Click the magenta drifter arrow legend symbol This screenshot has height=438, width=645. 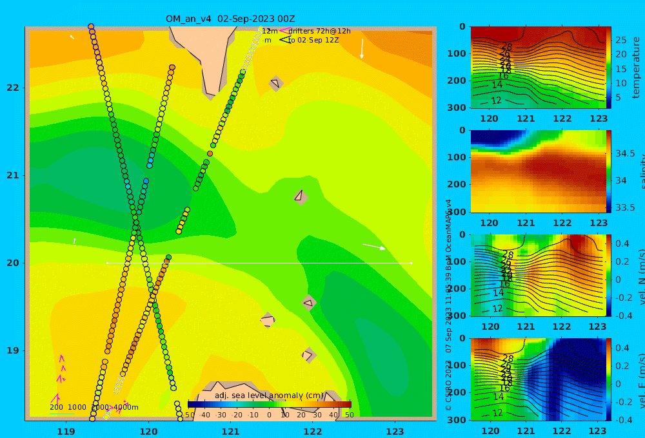(284, 31)
